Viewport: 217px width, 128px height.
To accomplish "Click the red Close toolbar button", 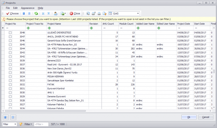I will pyautogui.click(x=75, y=13).
